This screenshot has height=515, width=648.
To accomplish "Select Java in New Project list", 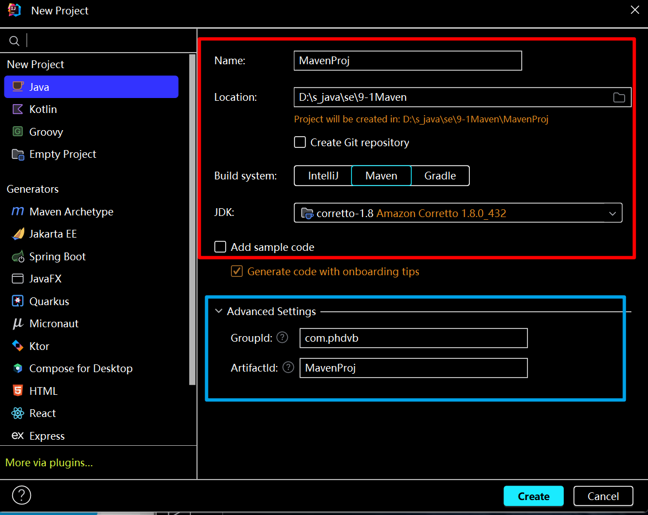I will [91, 87].
